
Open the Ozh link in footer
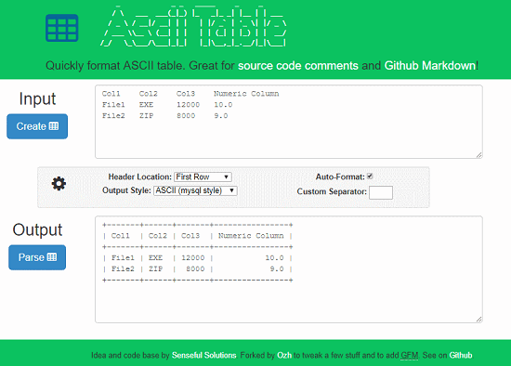tap(284, 355)
